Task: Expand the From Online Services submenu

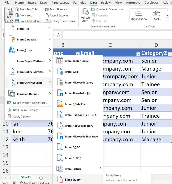Action: 29,72
